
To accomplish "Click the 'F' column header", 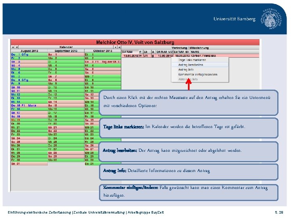I will (x=141, y=52).
